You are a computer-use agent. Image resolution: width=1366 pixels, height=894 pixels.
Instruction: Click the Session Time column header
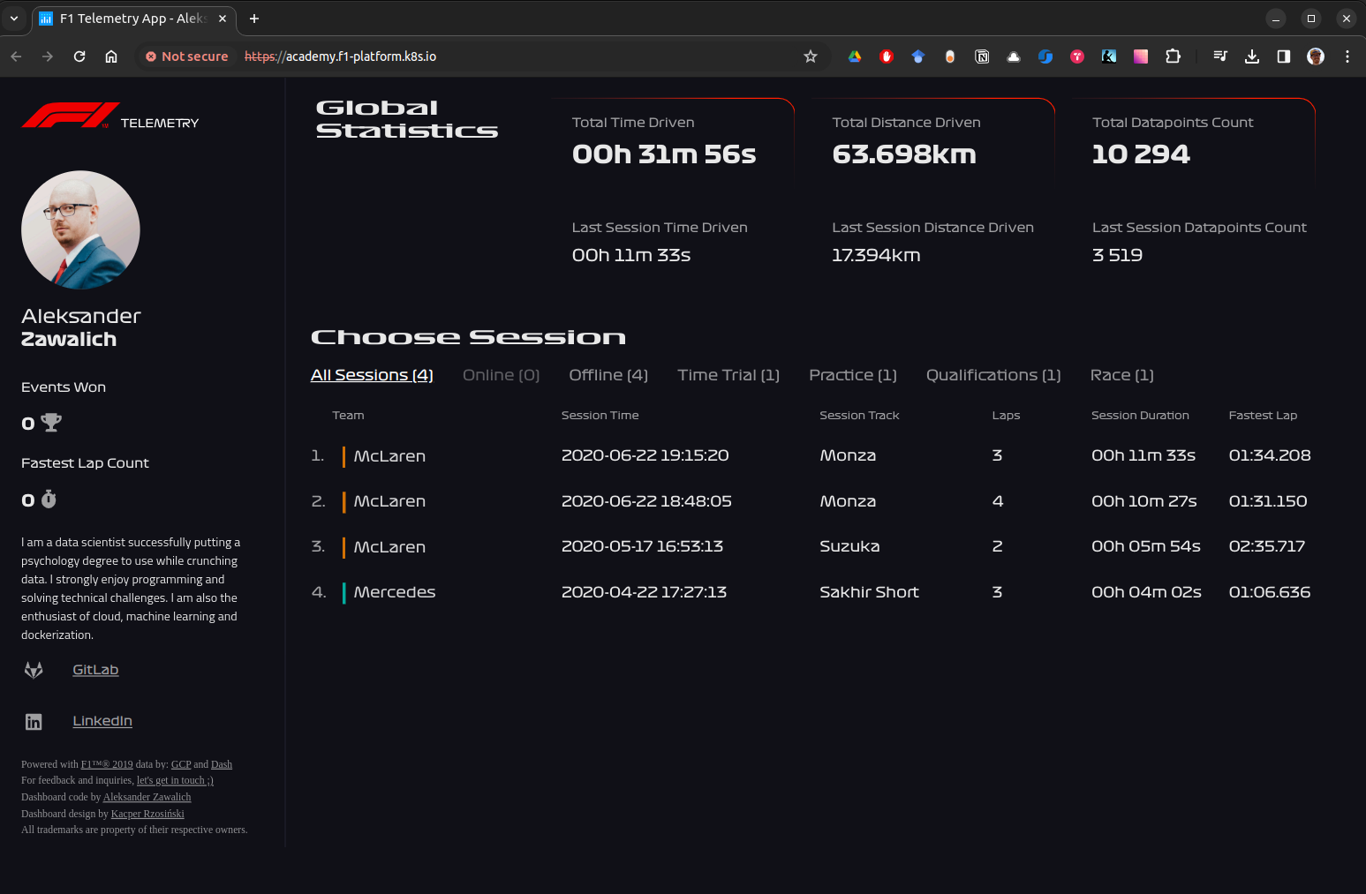coord(600,416)
